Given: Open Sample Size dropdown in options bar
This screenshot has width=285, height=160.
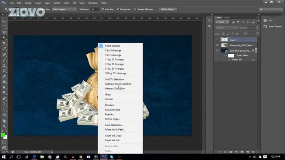Looking at the screenshot, I should pos(64,9).
